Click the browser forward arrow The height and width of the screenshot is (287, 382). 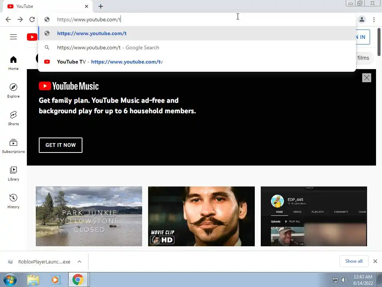coord(20,19)
